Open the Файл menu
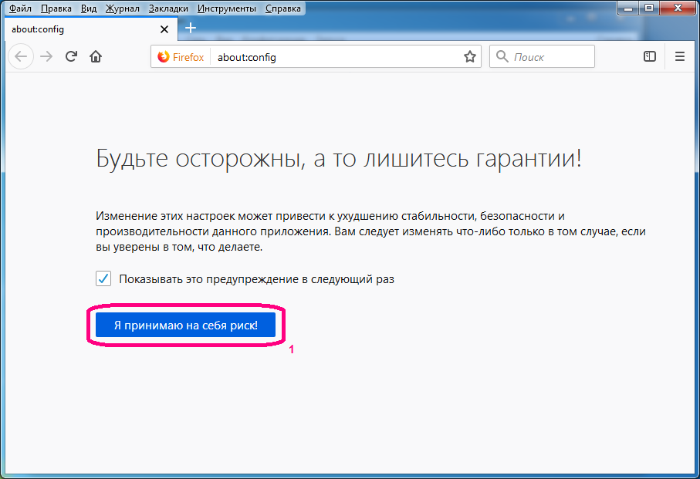Image resolution: width=700 pixels, height=479 pixels. tap(20, 9)
